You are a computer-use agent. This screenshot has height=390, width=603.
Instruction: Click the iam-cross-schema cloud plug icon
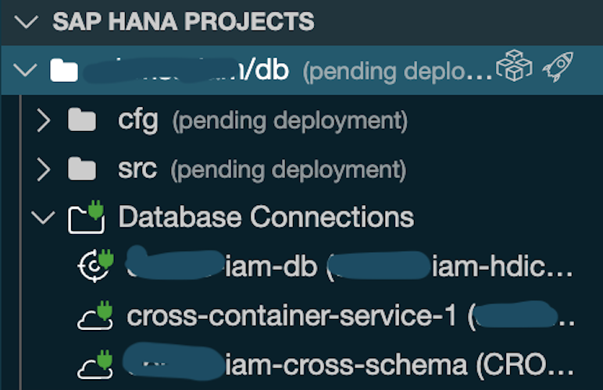[95, 364]
